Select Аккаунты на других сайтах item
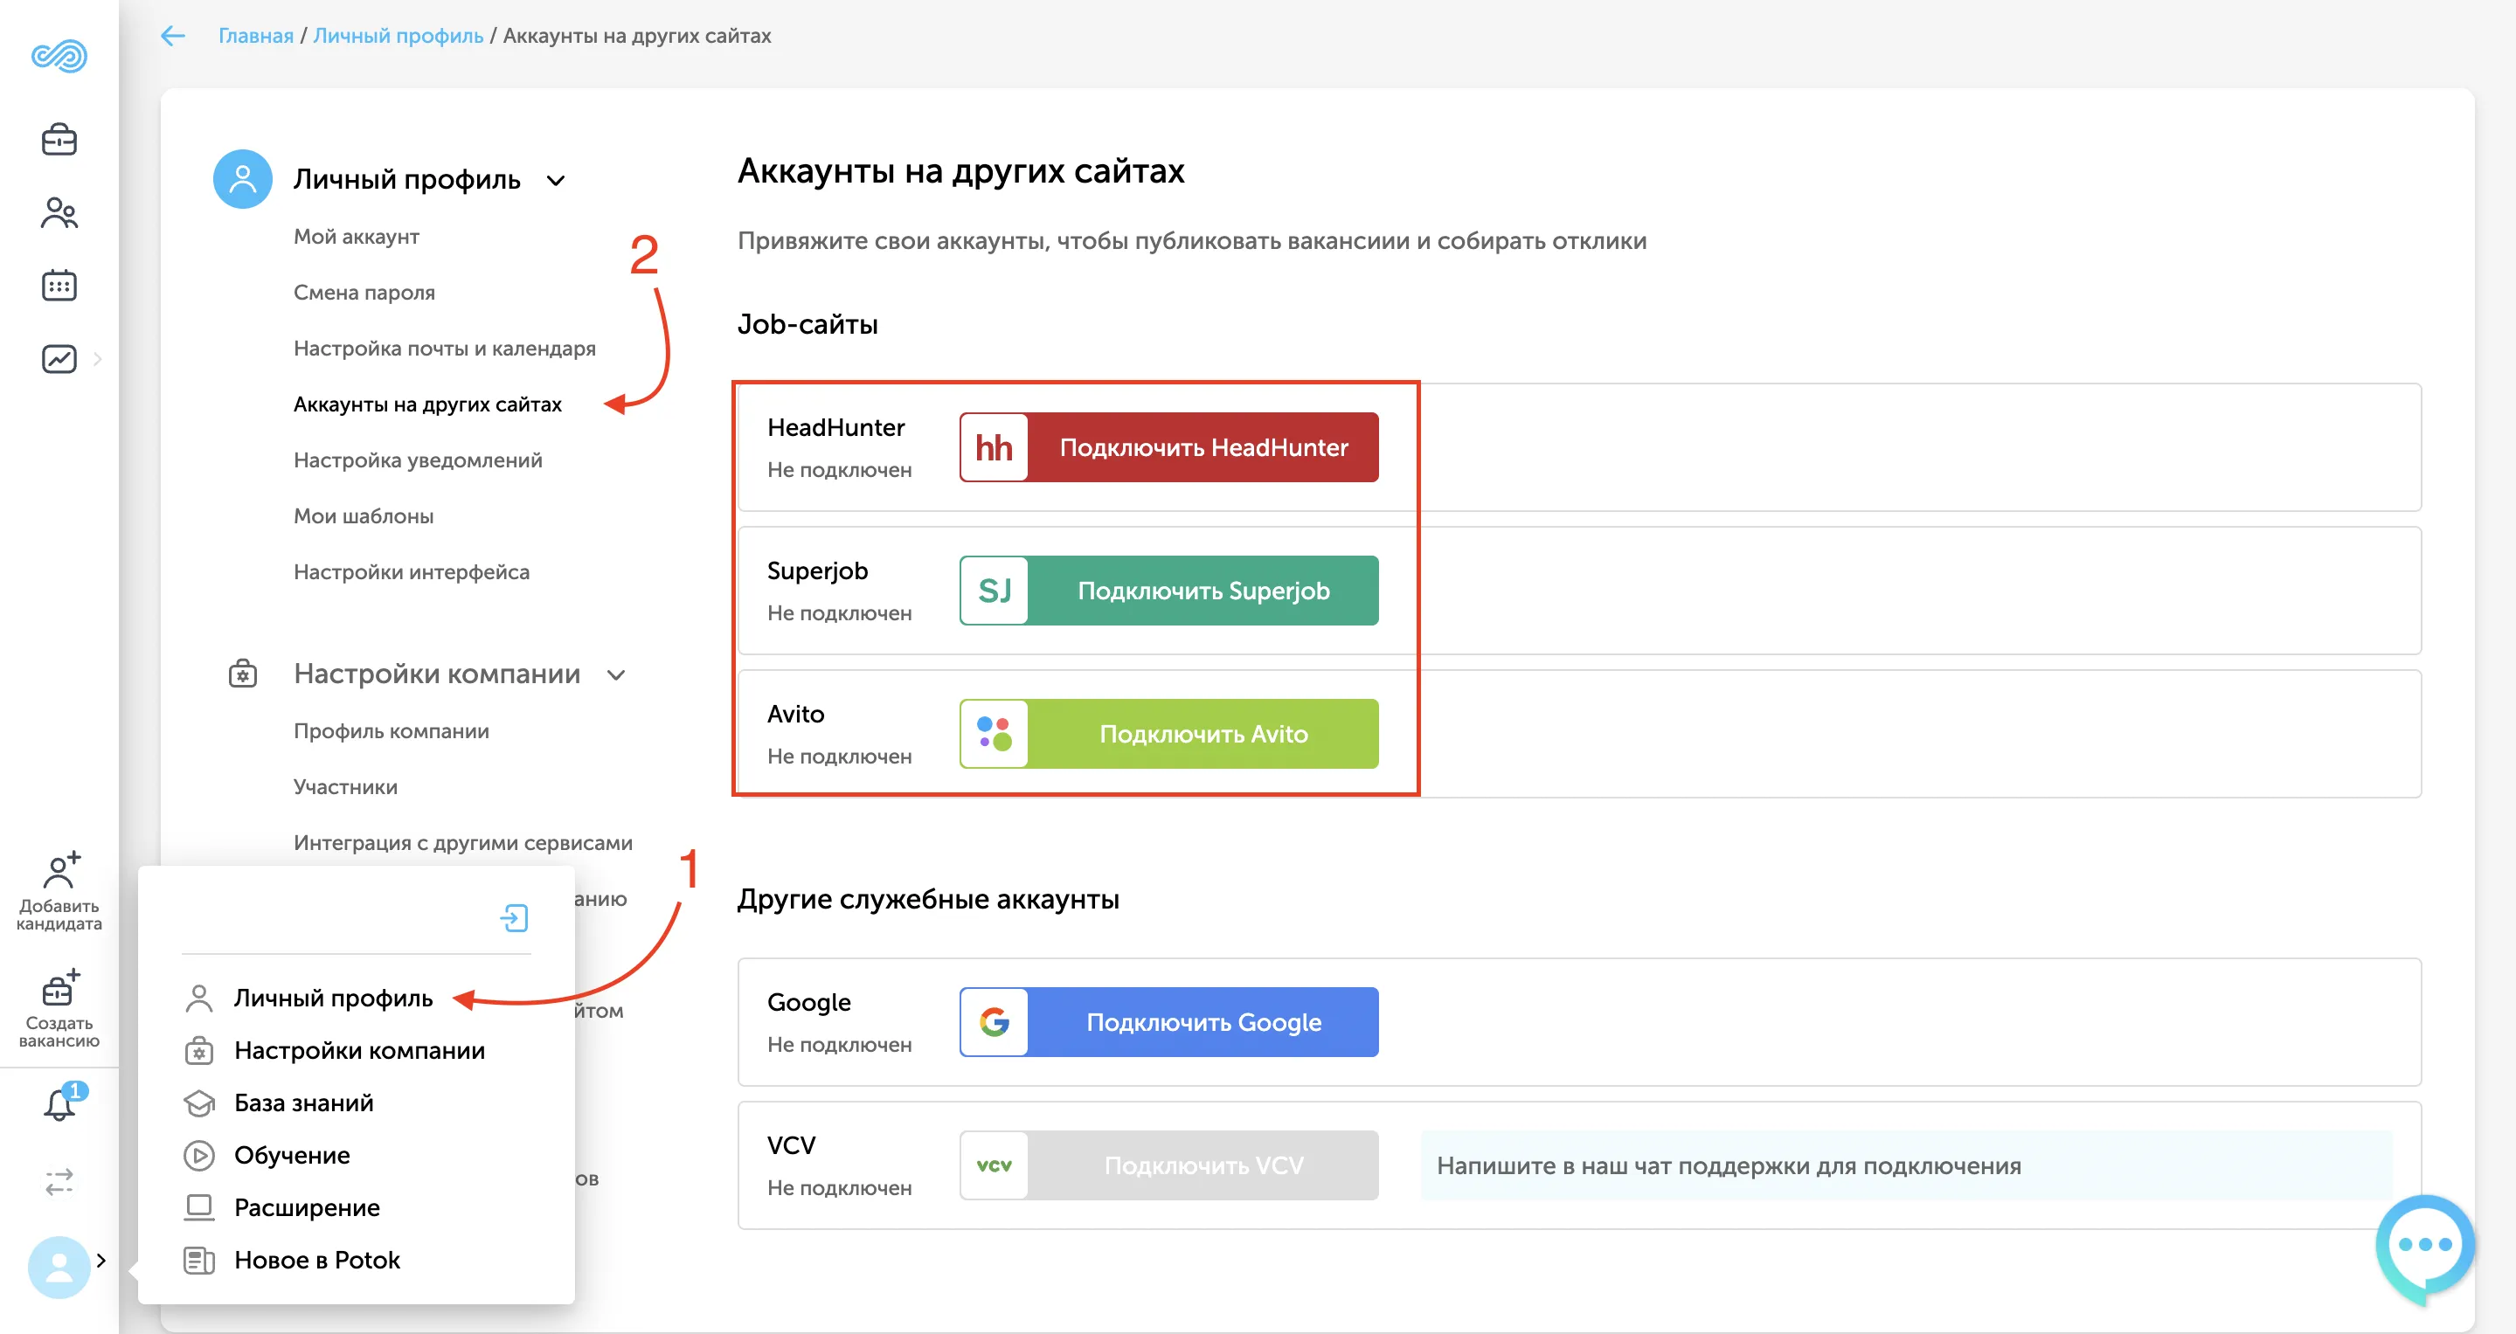This screenshot has width=2516, height=1334. 428,404
